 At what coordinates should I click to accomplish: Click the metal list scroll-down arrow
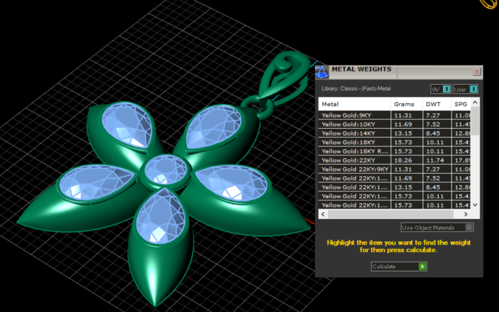click(475, 205)
